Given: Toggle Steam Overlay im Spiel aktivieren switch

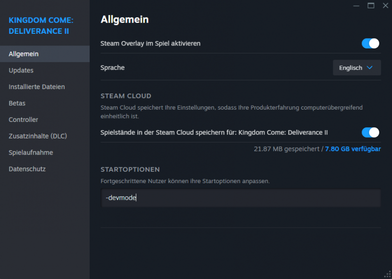Looking at the screenshot, I should coord(370,44).
